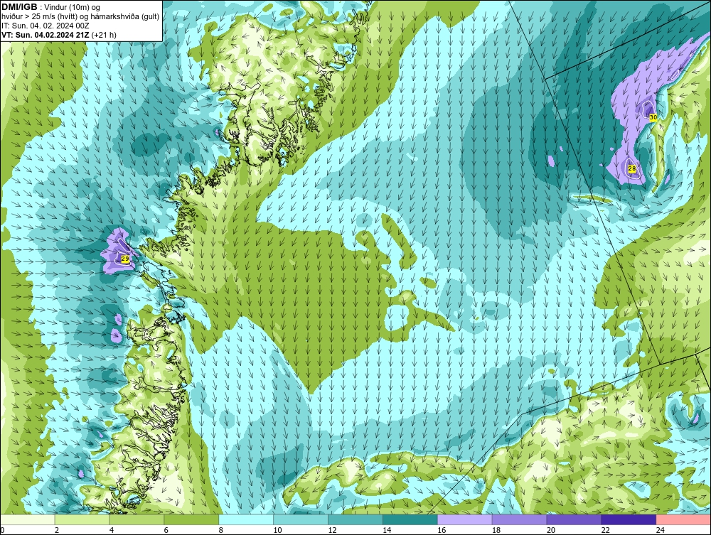Select the 12-14 m/s teal legend swatch

pos(355,519)
